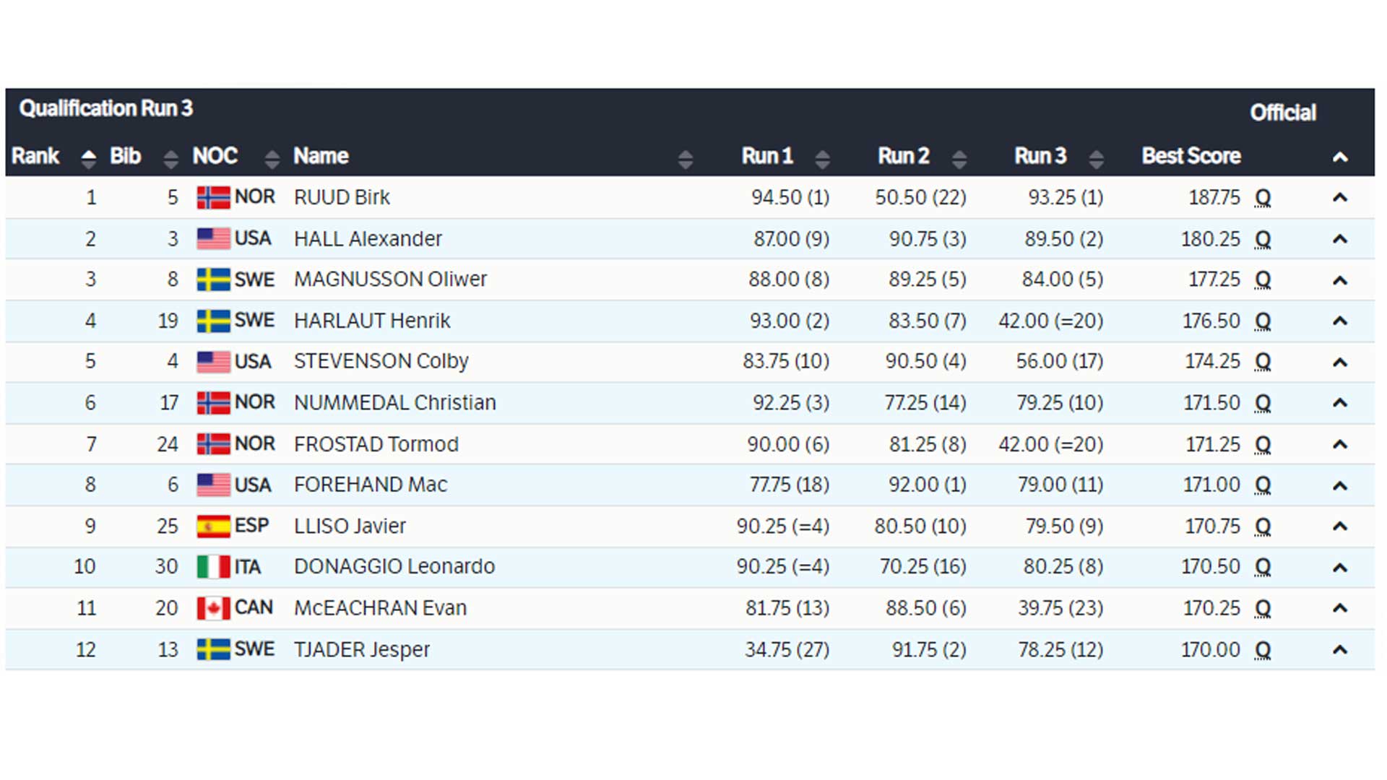Image resolution: width=1387 pixels, height=780 pixels.
Task: Click the Name column header label
Action: pyautogui.click(x=321, y=156)
